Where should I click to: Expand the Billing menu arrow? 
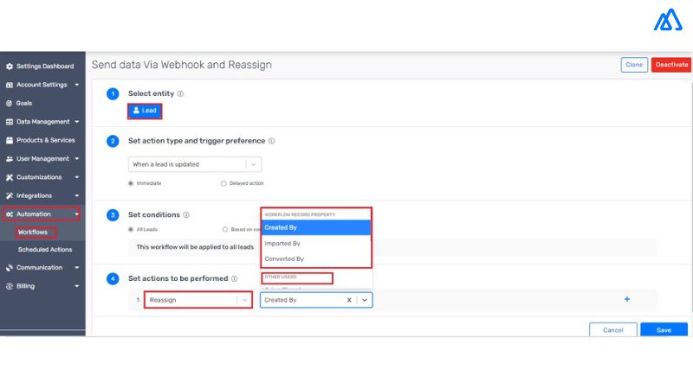tap(77, 286)
